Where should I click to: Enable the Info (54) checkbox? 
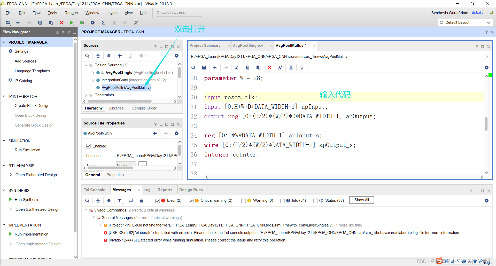282,201
